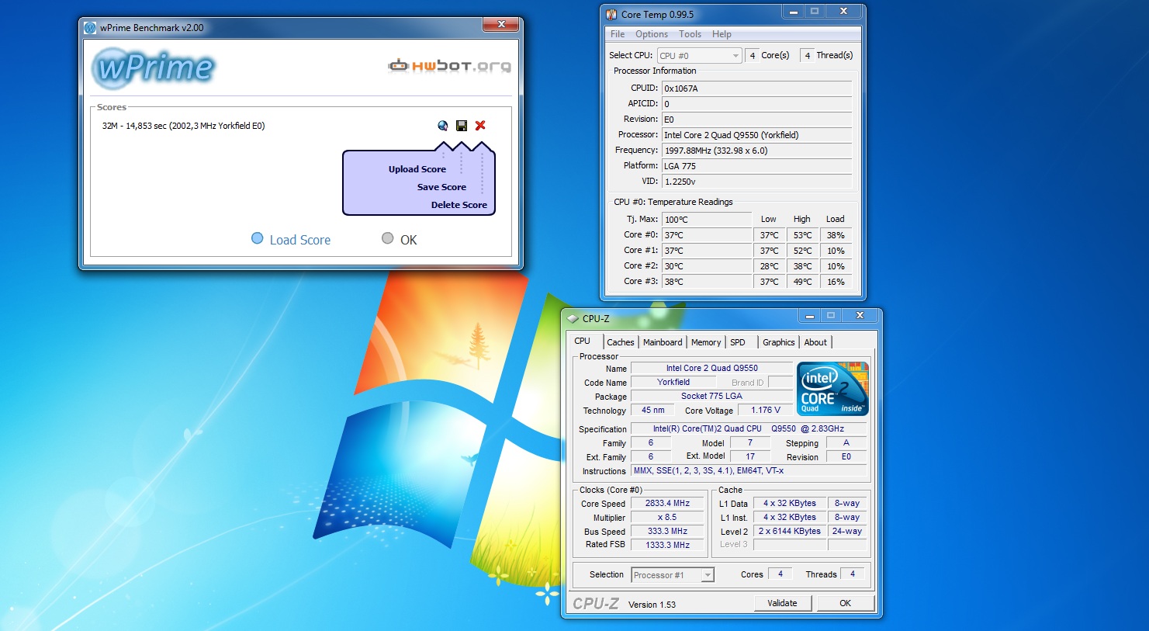Click the Tj. Max 100°C value
This screenshot has height=631, width=1149.
click(707, 220)
